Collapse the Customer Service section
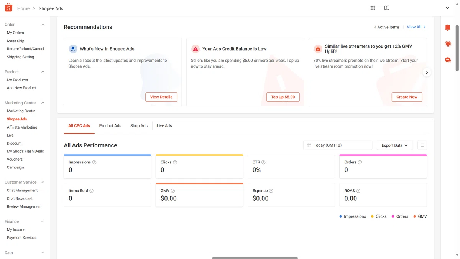This screenshot has height=259, width=460. (43, 182)
